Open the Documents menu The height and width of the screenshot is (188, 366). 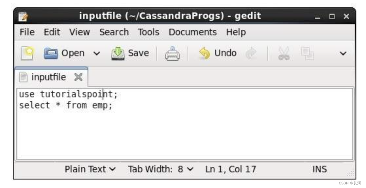192,32
